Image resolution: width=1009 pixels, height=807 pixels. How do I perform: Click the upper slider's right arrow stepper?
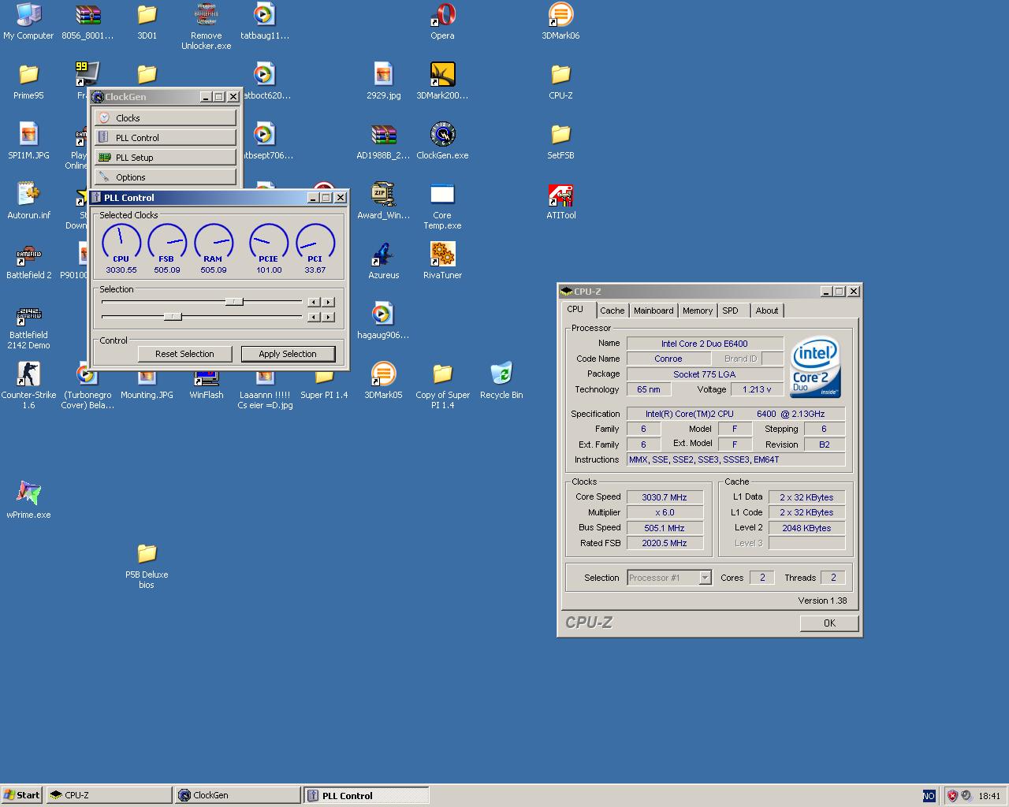329,302
